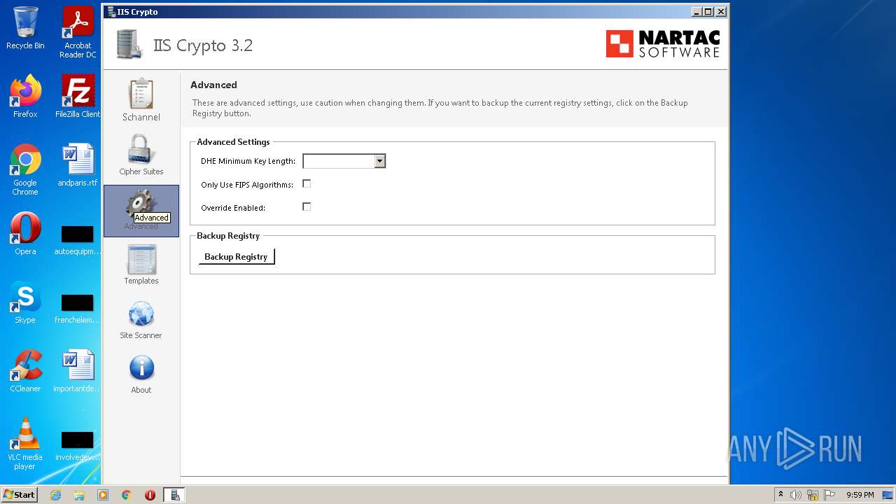Select involvedev... file on desktop
Viewport: 896px width, 504px height.
(x=78, y=444)
